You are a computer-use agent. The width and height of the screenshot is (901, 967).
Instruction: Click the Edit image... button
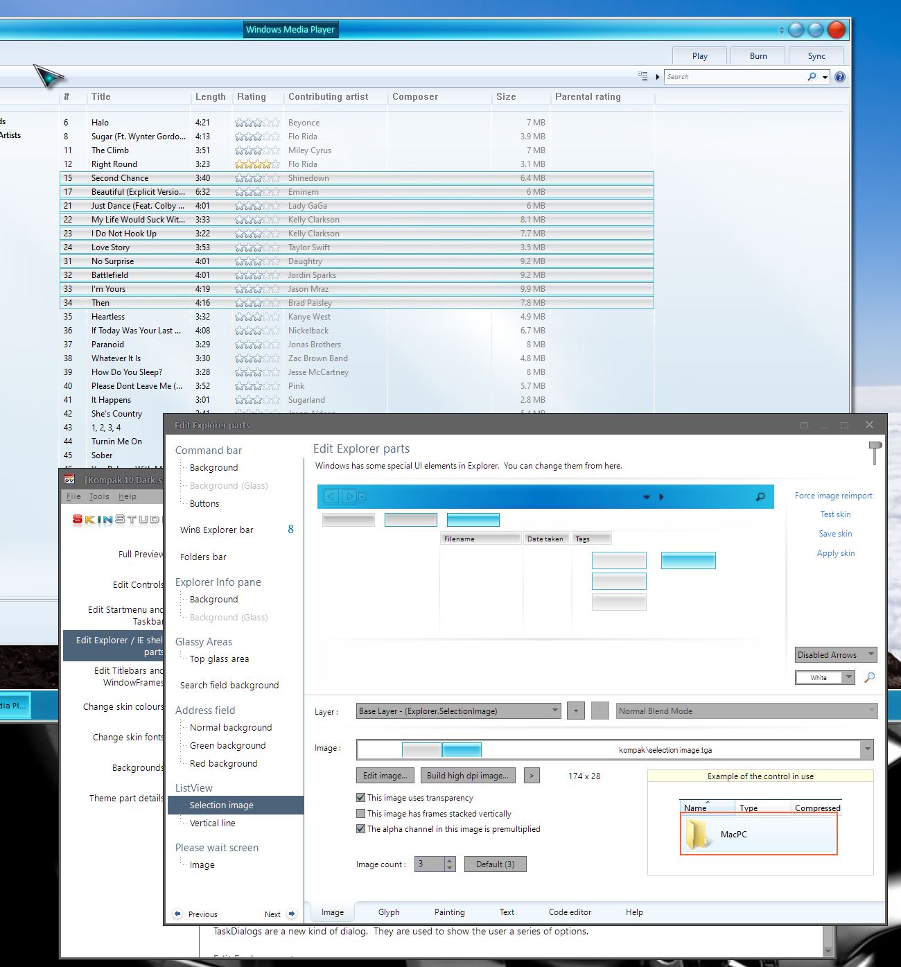[385, 776]
